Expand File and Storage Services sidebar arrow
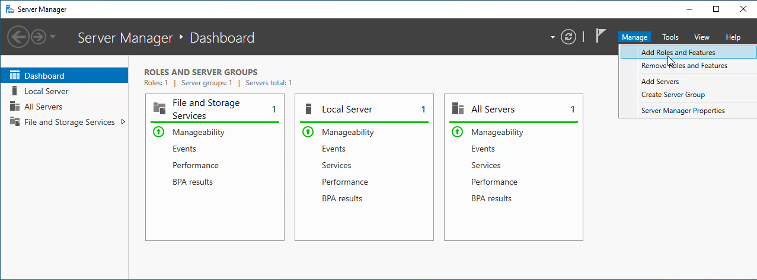Image resolution: width=757 pixels, height=280 pixels. tap(123, 122)
